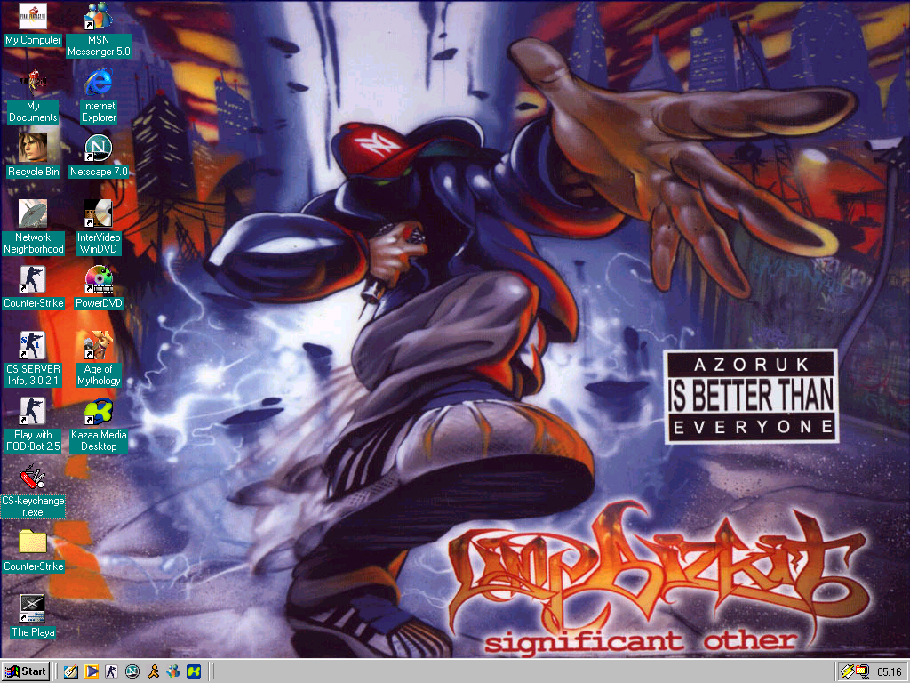The height and width of the screenshot is (683, 910).
Task: Launch Counter-Strike from the quick launch bar
Action: click(x=112, y=671)
